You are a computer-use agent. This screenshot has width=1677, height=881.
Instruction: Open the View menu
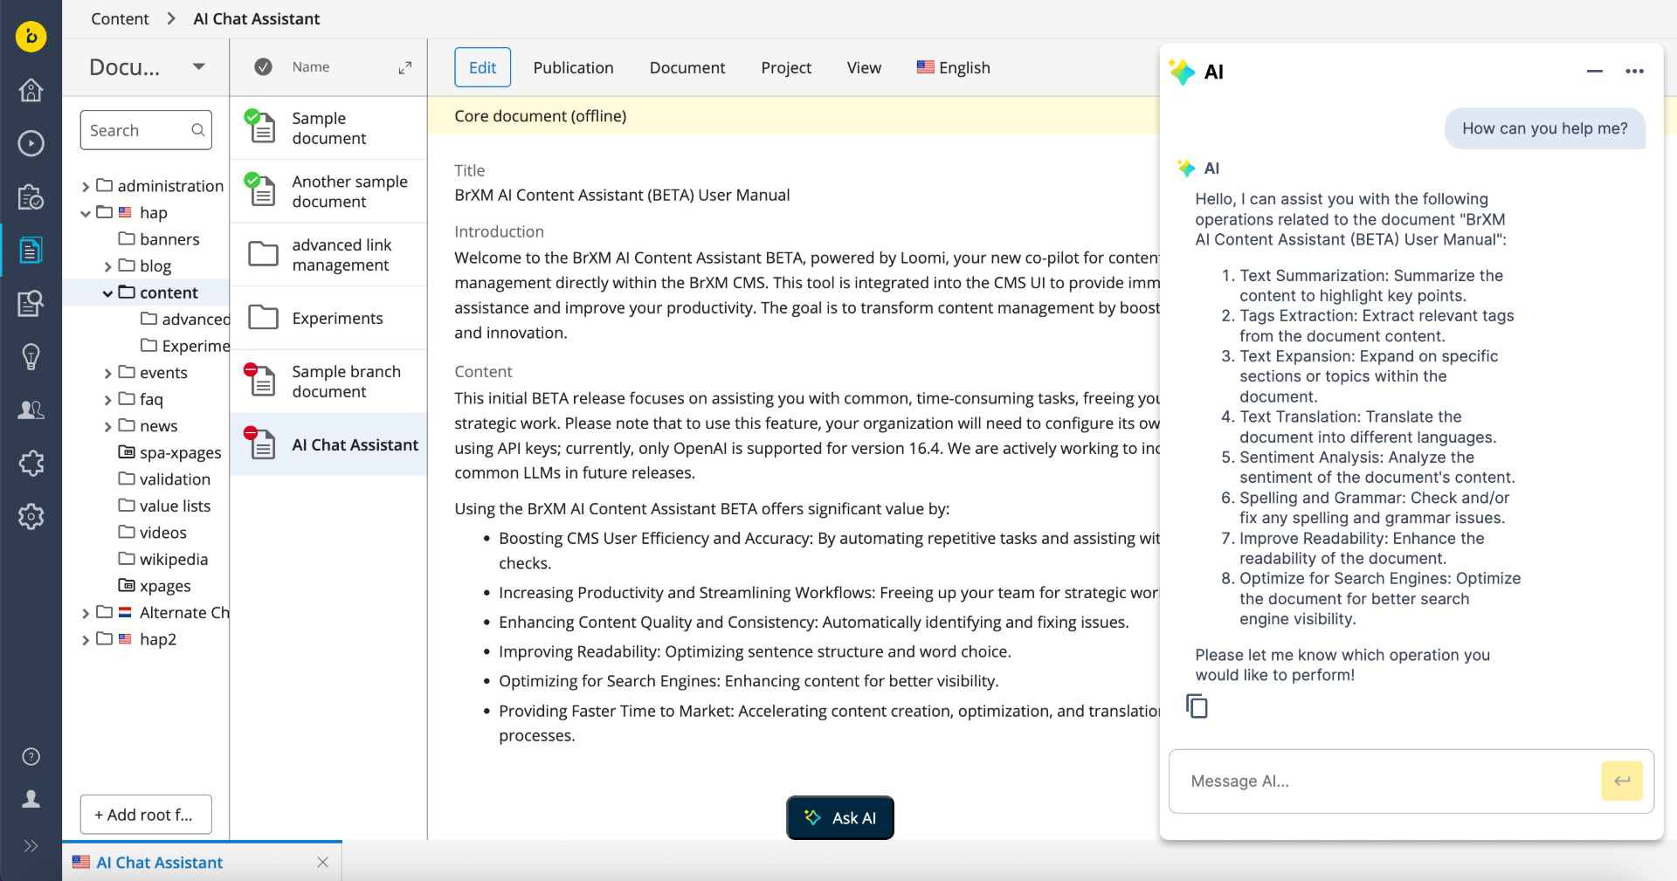[863, 67]
